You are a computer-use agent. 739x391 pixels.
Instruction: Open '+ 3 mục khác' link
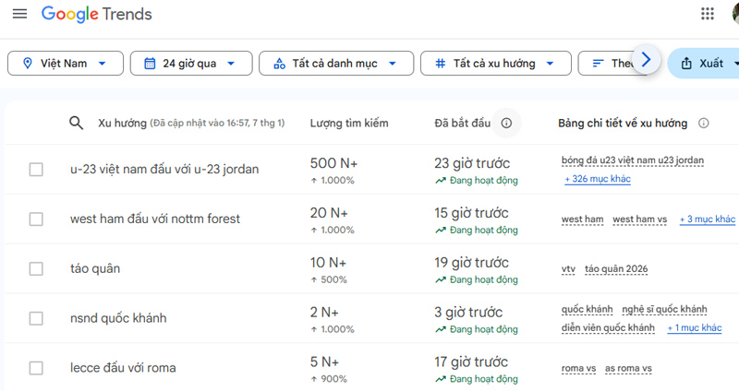tap(707, 219)
